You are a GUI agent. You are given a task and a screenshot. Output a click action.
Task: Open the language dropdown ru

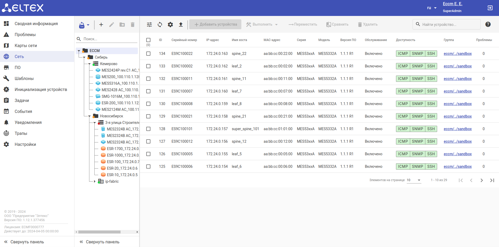coord(432,8)
